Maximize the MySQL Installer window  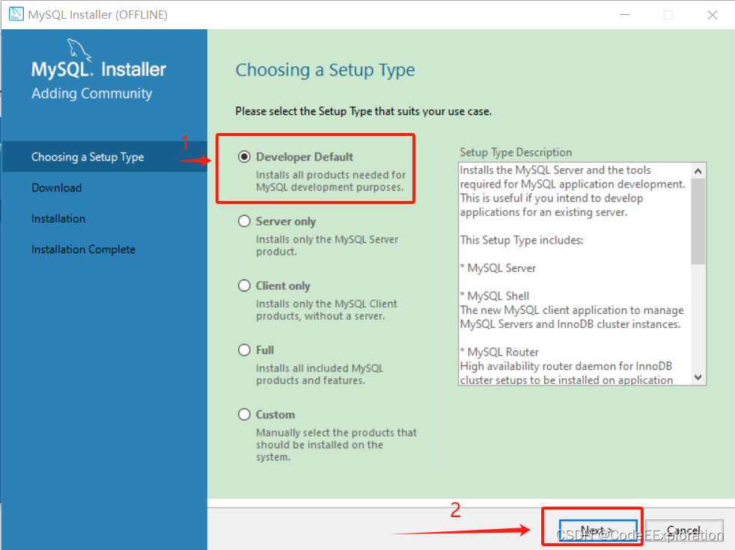668,14
